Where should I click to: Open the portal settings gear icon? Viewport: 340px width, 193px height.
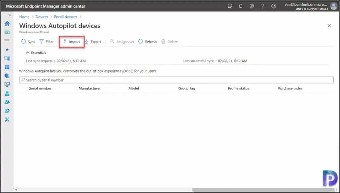252,6
